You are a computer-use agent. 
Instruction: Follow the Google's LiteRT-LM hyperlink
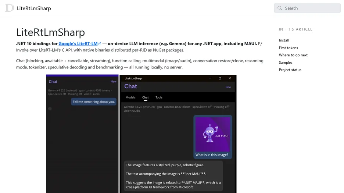78,44
